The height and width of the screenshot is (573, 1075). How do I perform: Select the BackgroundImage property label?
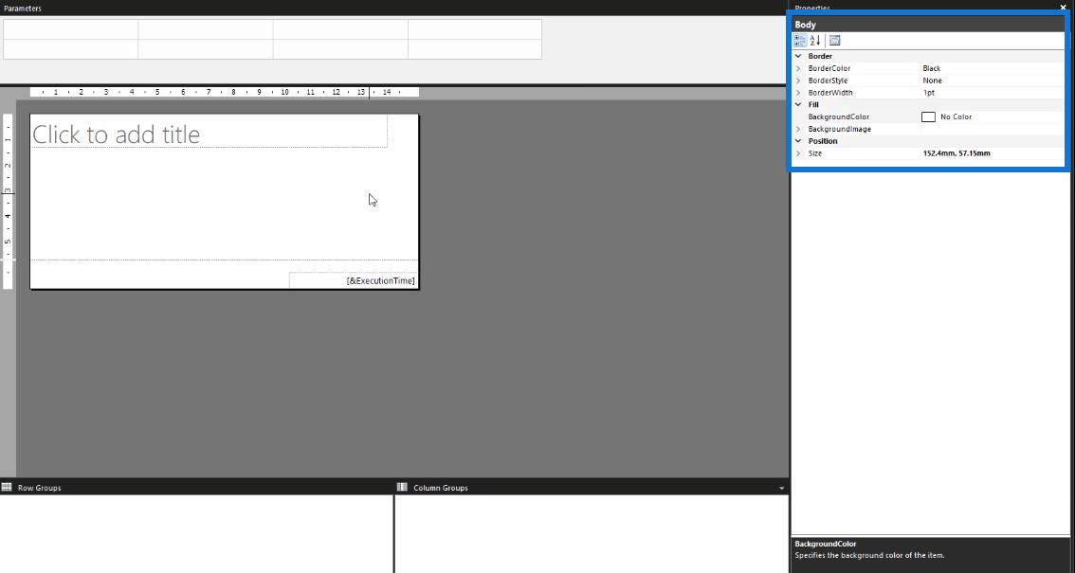[x=839, y=130]
